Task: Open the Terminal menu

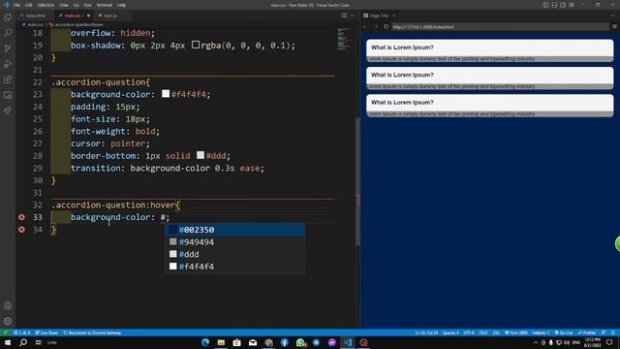Action: [105, 5]
